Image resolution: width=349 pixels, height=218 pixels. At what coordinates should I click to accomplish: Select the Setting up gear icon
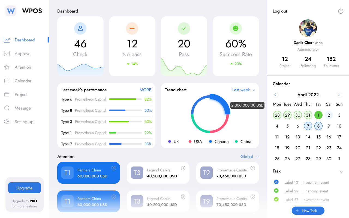[7, 122]
